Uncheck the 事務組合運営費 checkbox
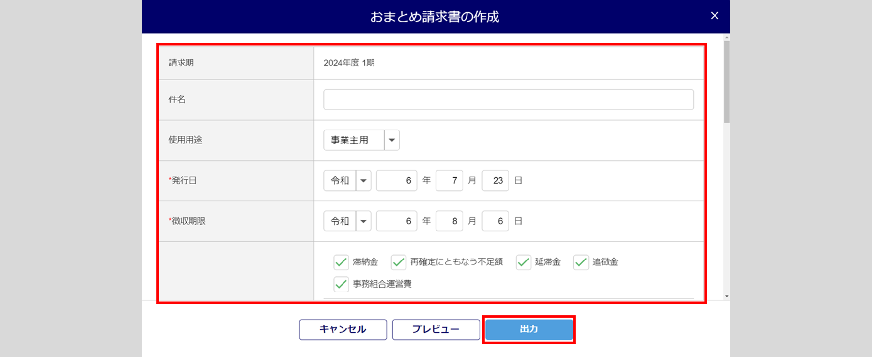This screenshot has width=872, height=357. 341,284
